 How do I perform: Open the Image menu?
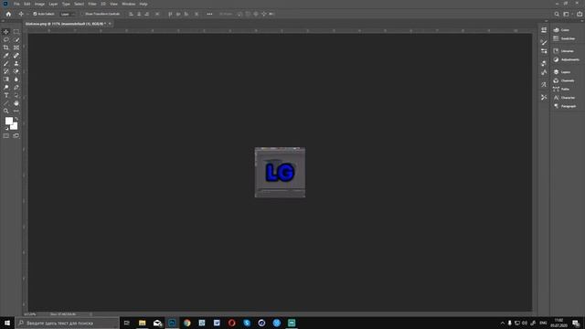pos(39,4)
